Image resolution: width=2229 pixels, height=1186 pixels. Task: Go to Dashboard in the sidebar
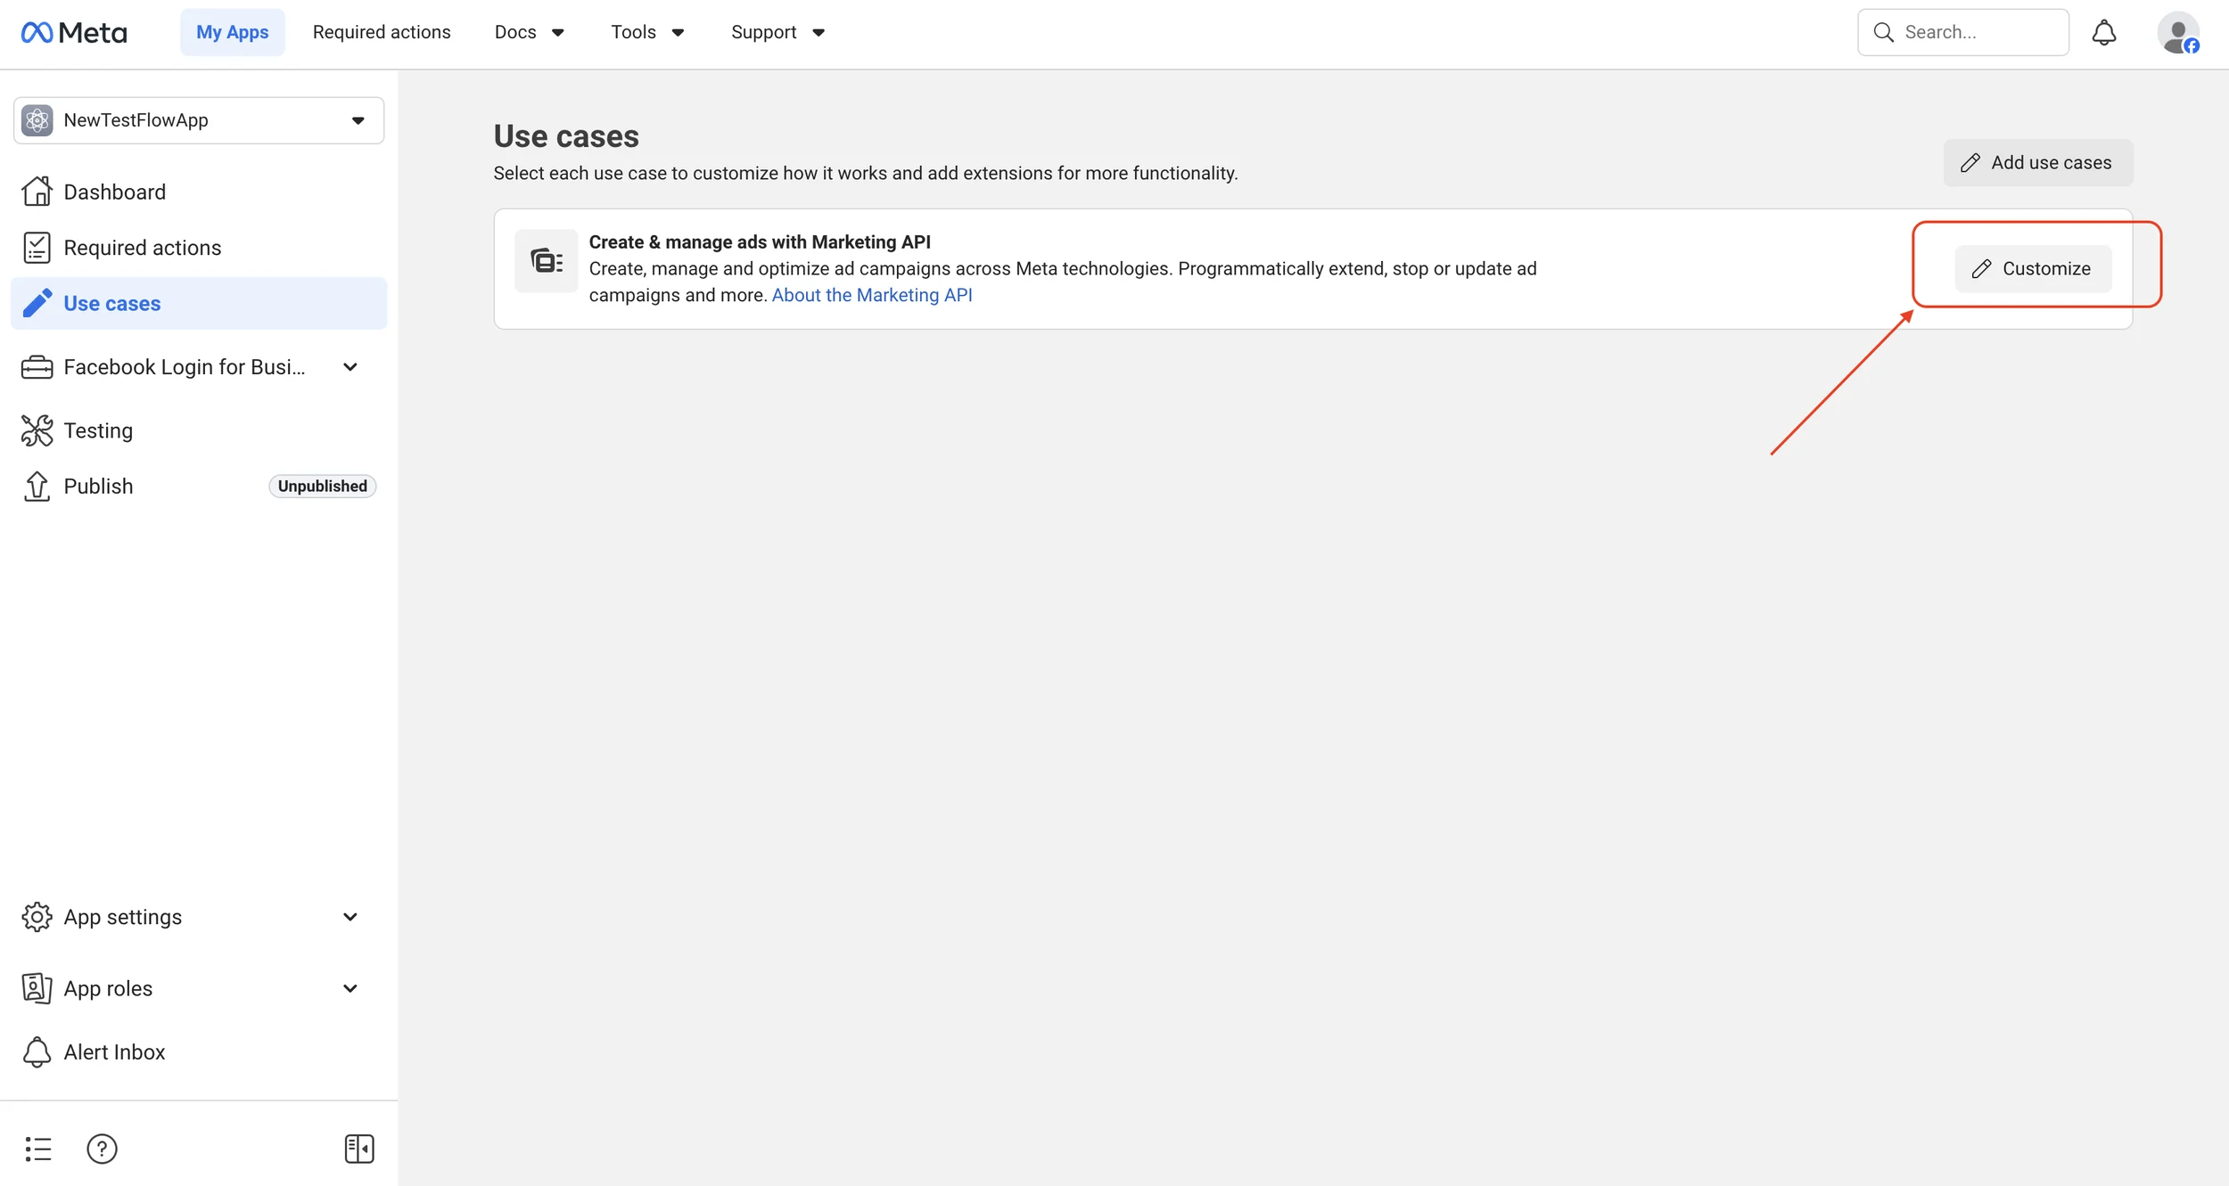click(199, 192)
